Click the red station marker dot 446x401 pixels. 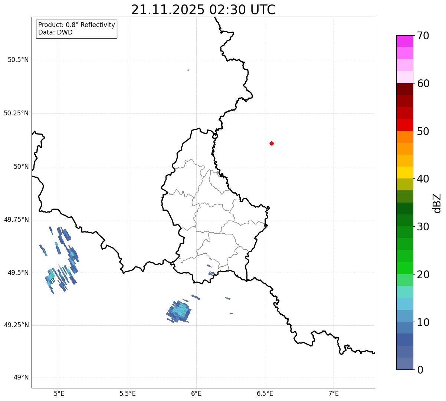tap(272, 143)
